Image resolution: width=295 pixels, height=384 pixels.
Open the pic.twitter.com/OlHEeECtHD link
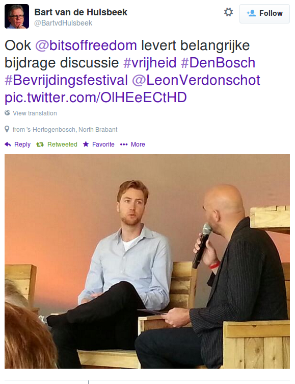96,98
